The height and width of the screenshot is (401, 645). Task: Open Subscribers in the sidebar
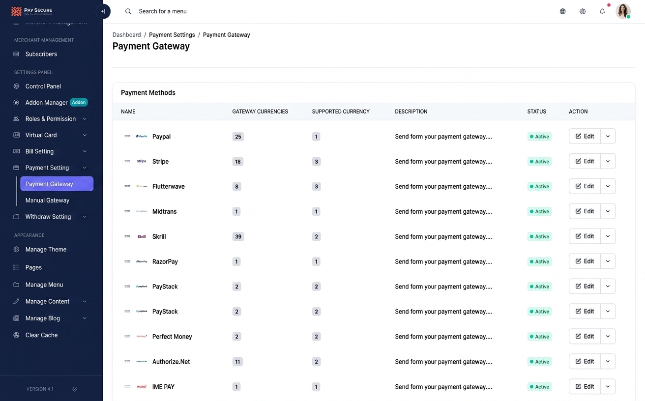click(41, 54)
